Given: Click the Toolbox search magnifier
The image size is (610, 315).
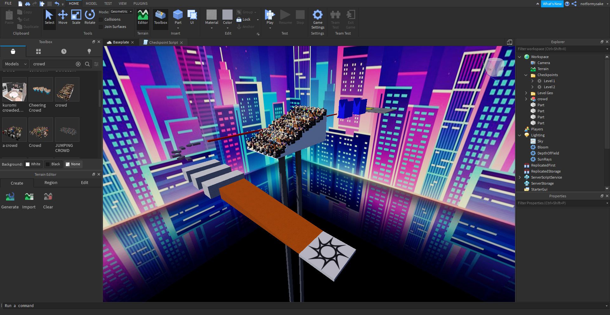Looking at the screenshot, I should [x=87, y=64].
